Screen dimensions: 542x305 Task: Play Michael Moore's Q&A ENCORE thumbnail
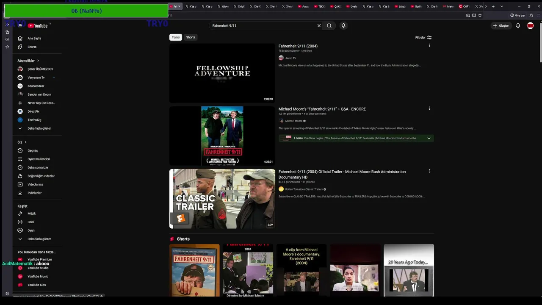pyautogui.click(x=222, y=136)
